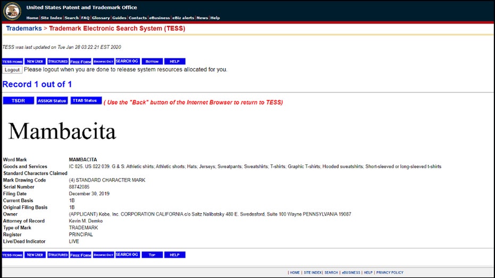Click New User in bottom toolbar
This screenshot has height=278, width=495.
[35, 255]
